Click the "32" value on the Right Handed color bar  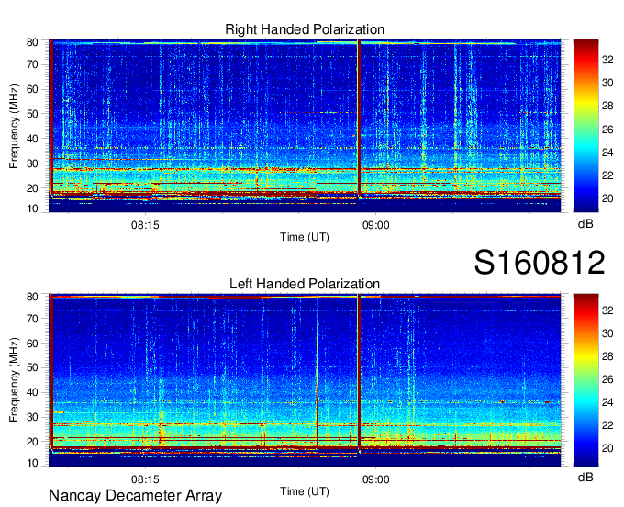[x=607, y=60]
